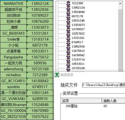The width and height of the screenshot is (125, 120).
Task: Click the 请叫我Ultraman name cell
Action: 13,105
